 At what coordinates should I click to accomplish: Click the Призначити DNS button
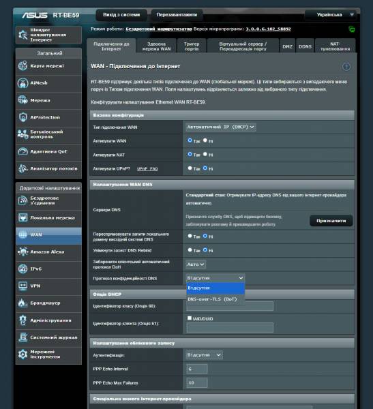click(x=331, y=221)
